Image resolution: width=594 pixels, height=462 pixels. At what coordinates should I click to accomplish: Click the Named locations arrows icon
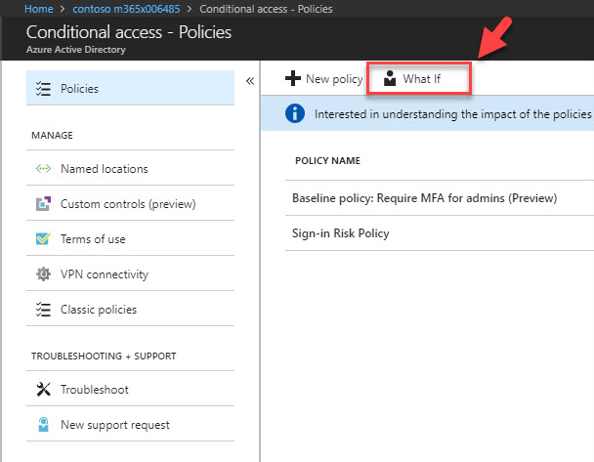click(x=43, y=169)
